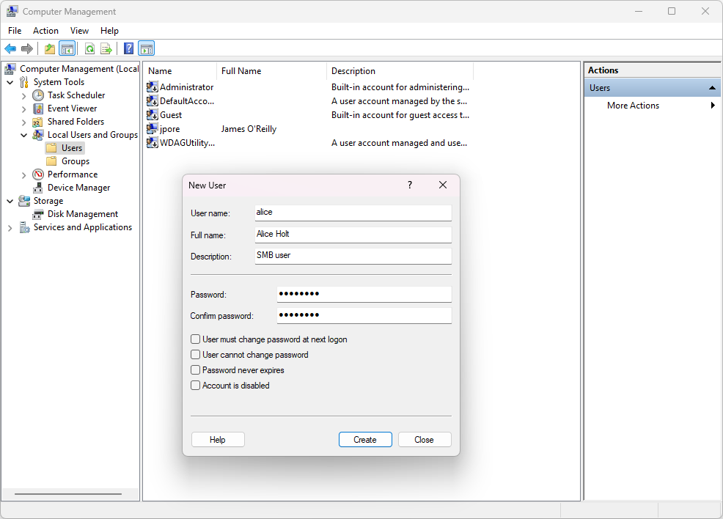Click the Up one level folder icon

[49, 48]
